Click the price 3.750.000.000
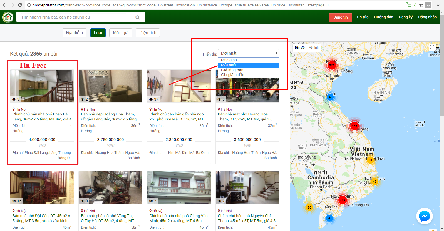444x231 pixels. (110, 140)
